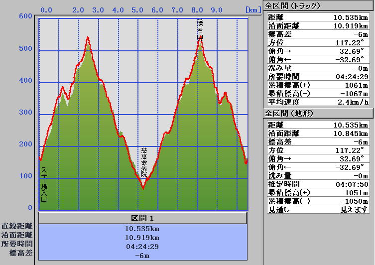This screenshot has width=375, height=265.
Task: Click the 見通し 見えます row
Action: [x=319, y=210]
